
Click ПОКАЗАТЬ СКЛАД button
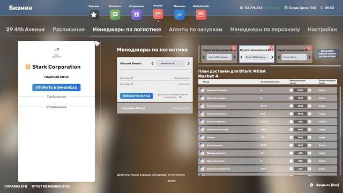pyautogui.click(x=136, y=96)
